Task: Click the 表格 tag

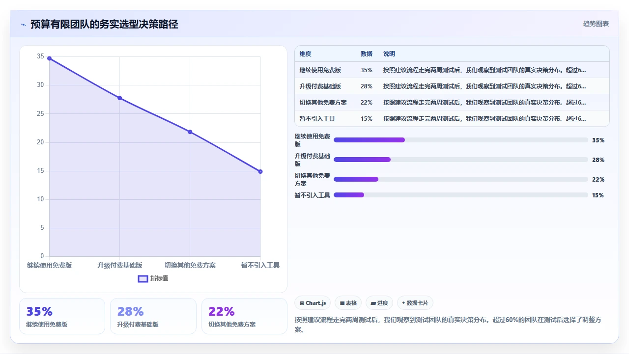Action: (x=348, y=303)
